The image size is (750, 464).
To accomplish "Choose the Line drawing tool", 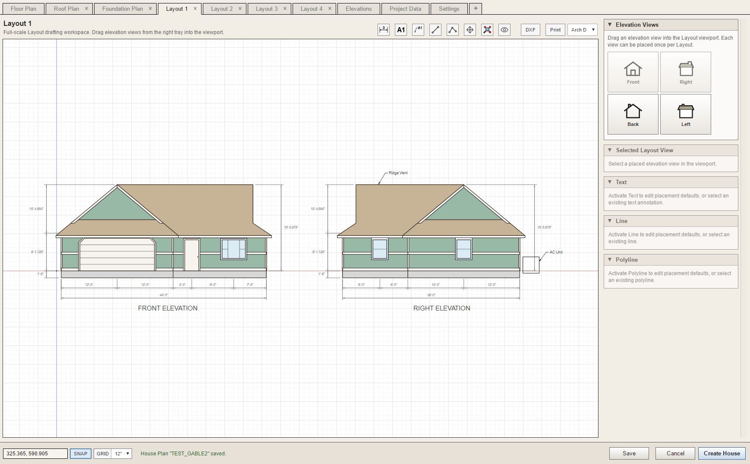I will [x=435, y=30].
